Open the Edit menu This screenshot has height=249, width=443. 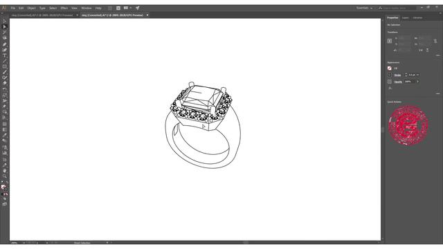21,8
